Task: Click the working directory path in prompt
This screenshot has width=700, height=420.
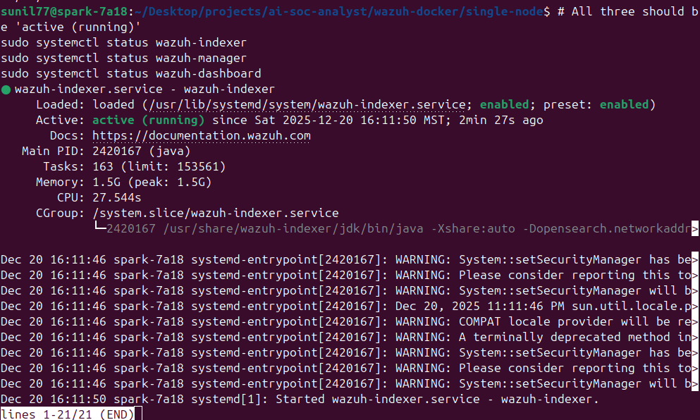Action: pyautogui.click(x=339, y=11)
